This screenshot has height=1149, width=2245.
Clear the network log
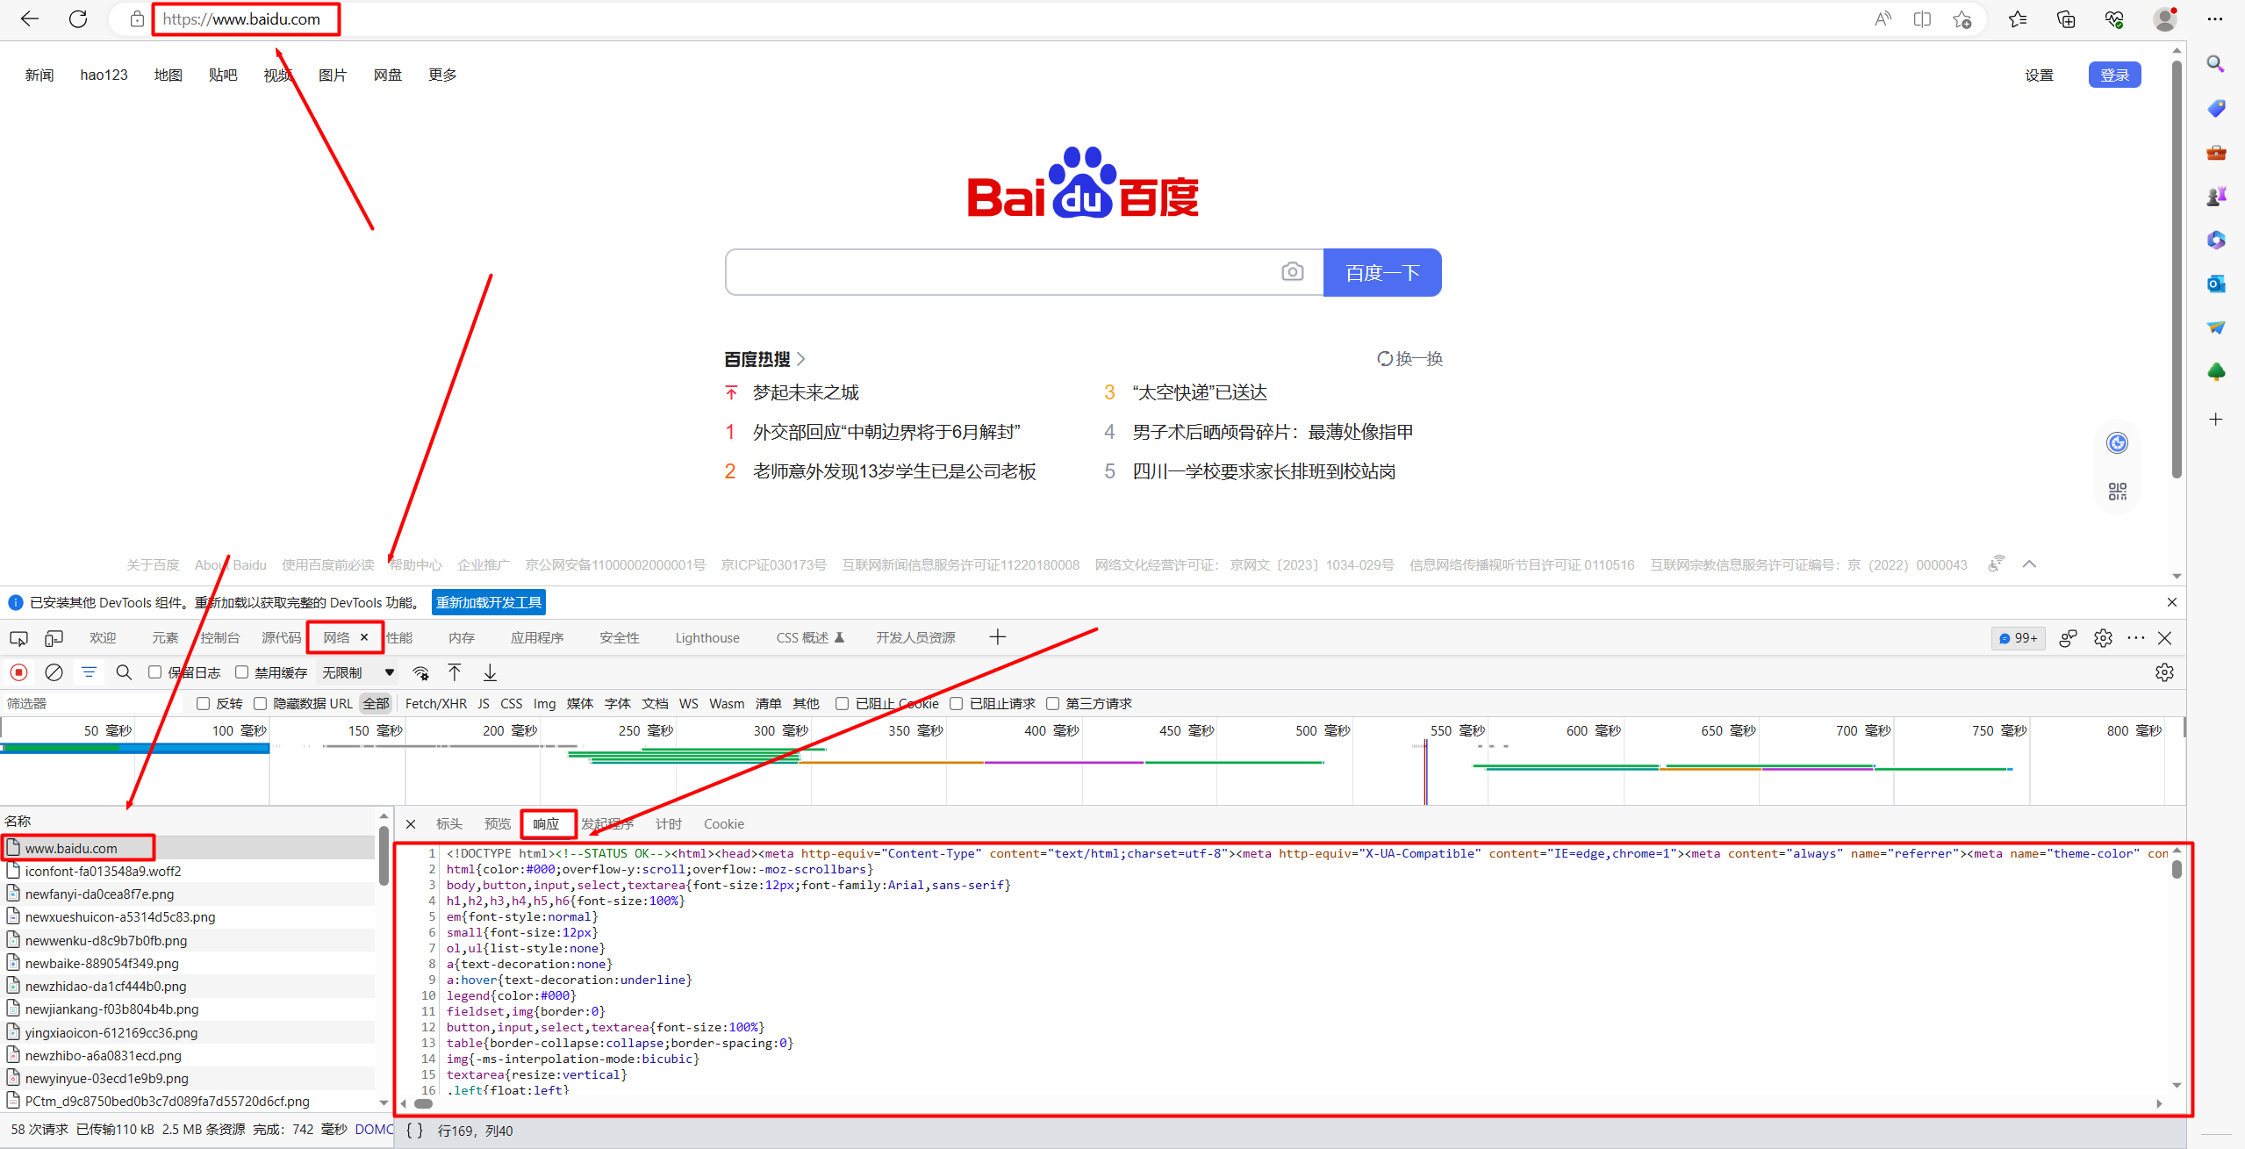pyautogui.click(x=54, y=672)
